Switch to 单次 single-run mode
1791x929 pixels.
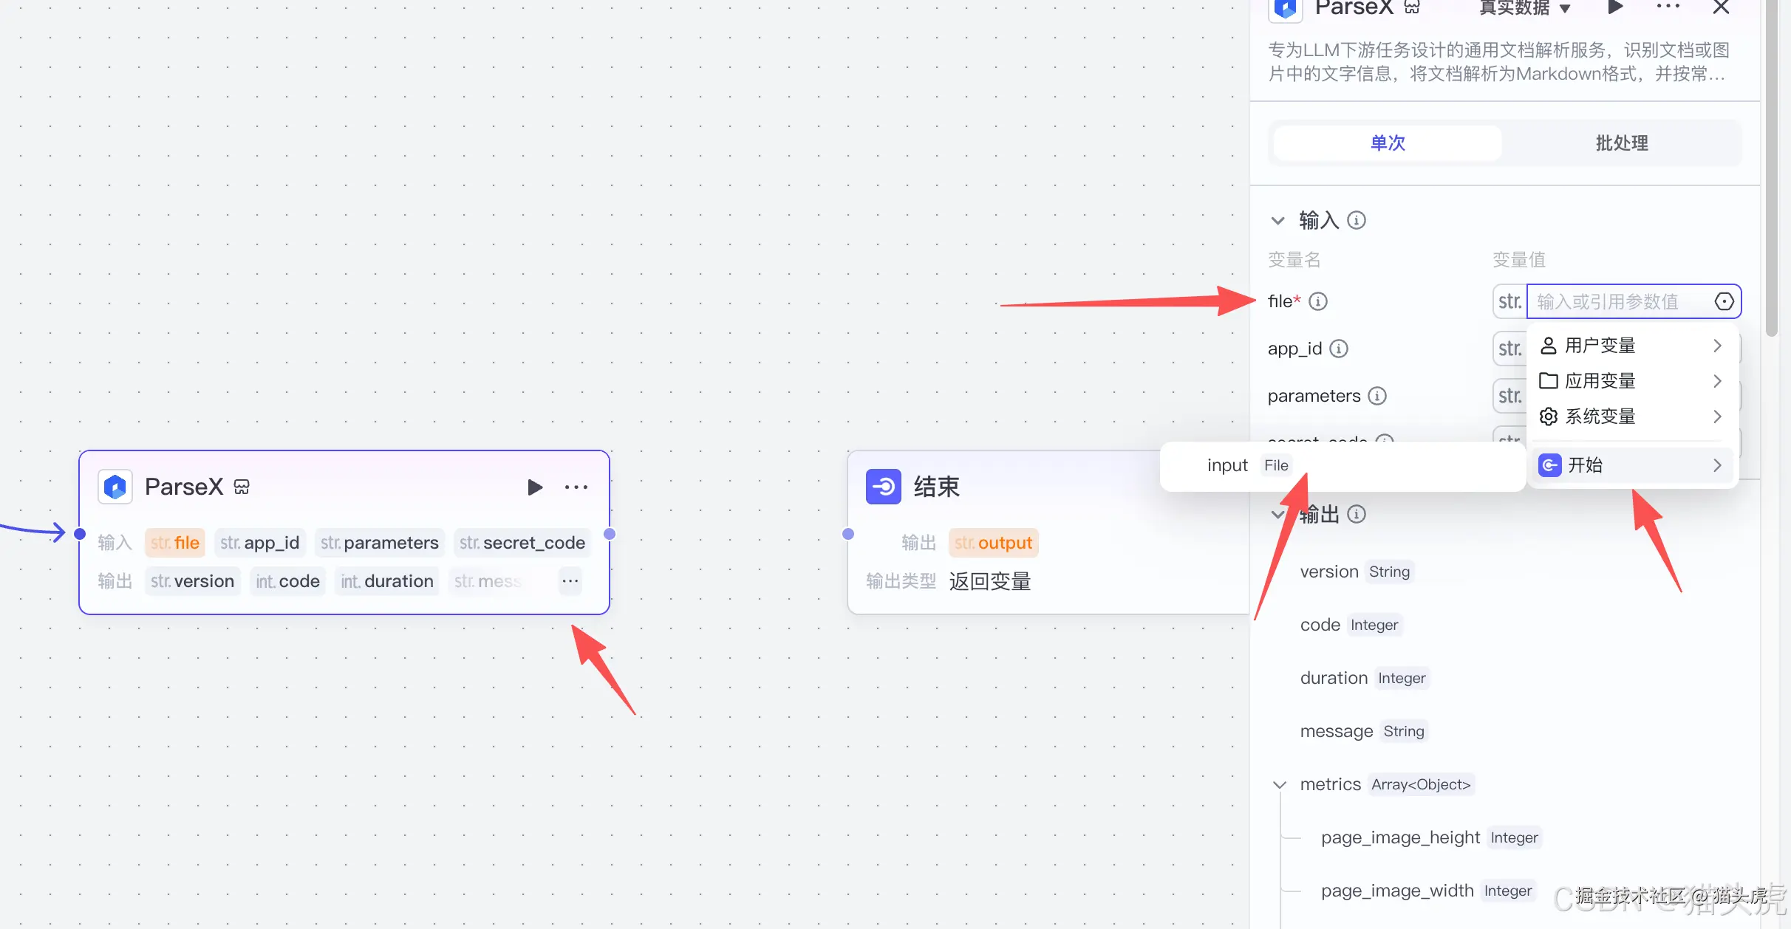pos(1388,143)
